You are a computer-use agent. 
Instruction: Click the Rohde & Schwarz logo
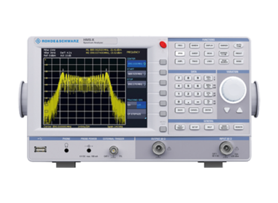point(57,41)
